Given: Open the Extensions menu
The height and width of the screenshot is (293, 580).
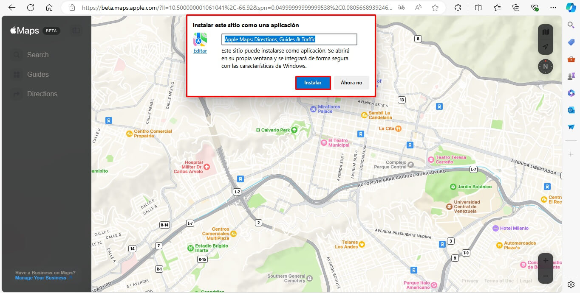Looking at the screenshot, I should [x=458, y=8].
